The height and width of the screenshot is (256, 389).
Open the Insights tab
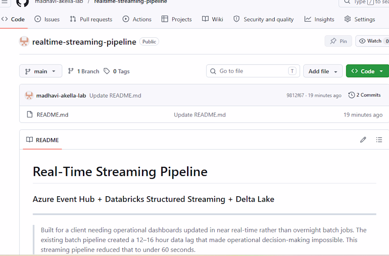pos(319,19)
